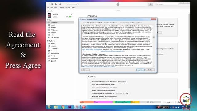Click the Purchased playlist icon
Viewport: 197px width, 111px height.
pyautogui.click(x=49, y=59)
